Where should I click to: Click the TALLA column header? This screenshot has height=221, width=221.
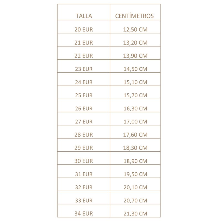click(x=84, y=16)
